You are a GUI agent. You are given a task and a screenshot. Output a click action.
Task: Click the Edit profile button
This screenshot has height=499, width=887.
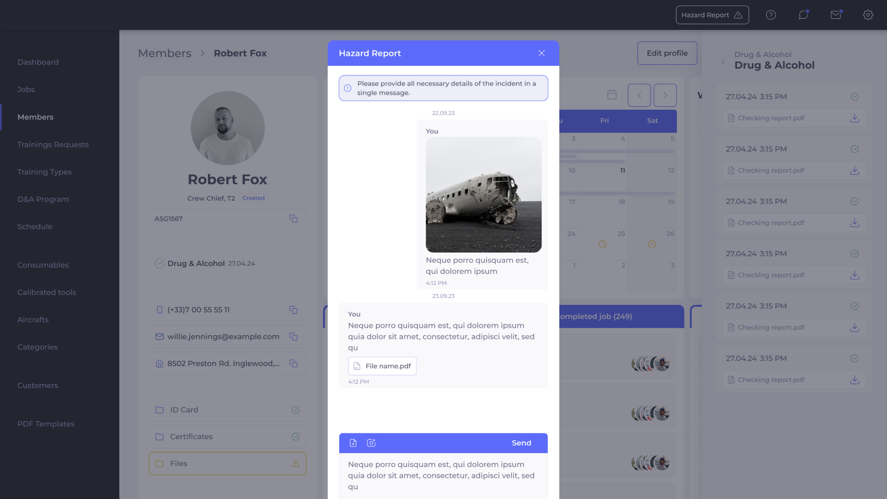667,53
